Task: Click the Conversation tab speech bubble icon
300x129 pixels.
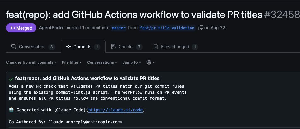Action: click(x=14, y=47)
